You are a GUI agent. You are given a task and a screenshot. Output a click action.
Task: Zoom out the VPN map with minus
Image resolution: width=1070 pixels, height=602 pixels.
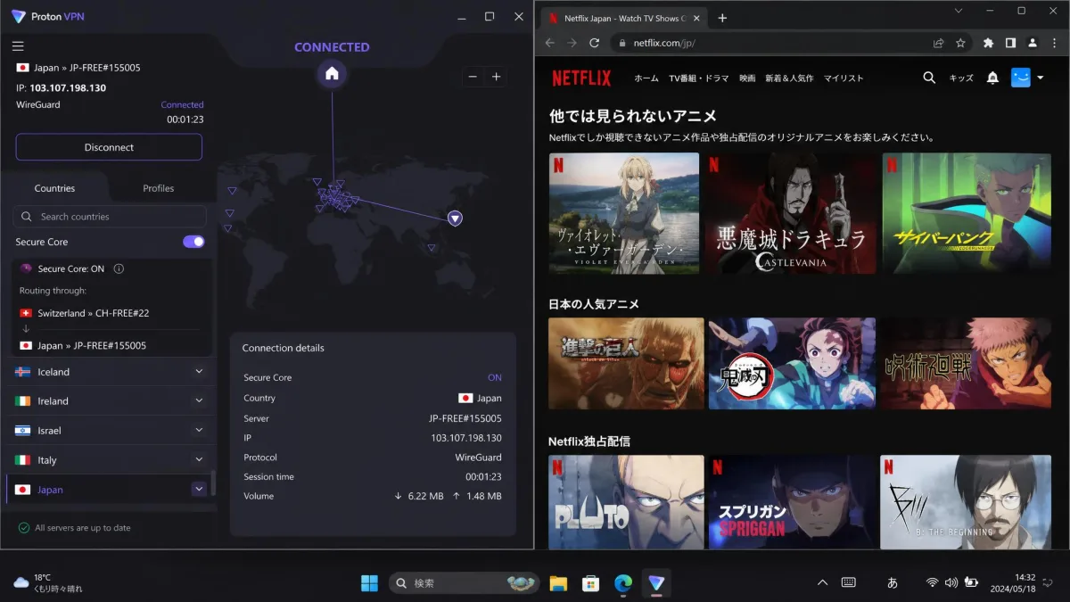click(473, 77)
